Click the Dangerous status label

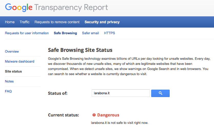pos(108,115)
